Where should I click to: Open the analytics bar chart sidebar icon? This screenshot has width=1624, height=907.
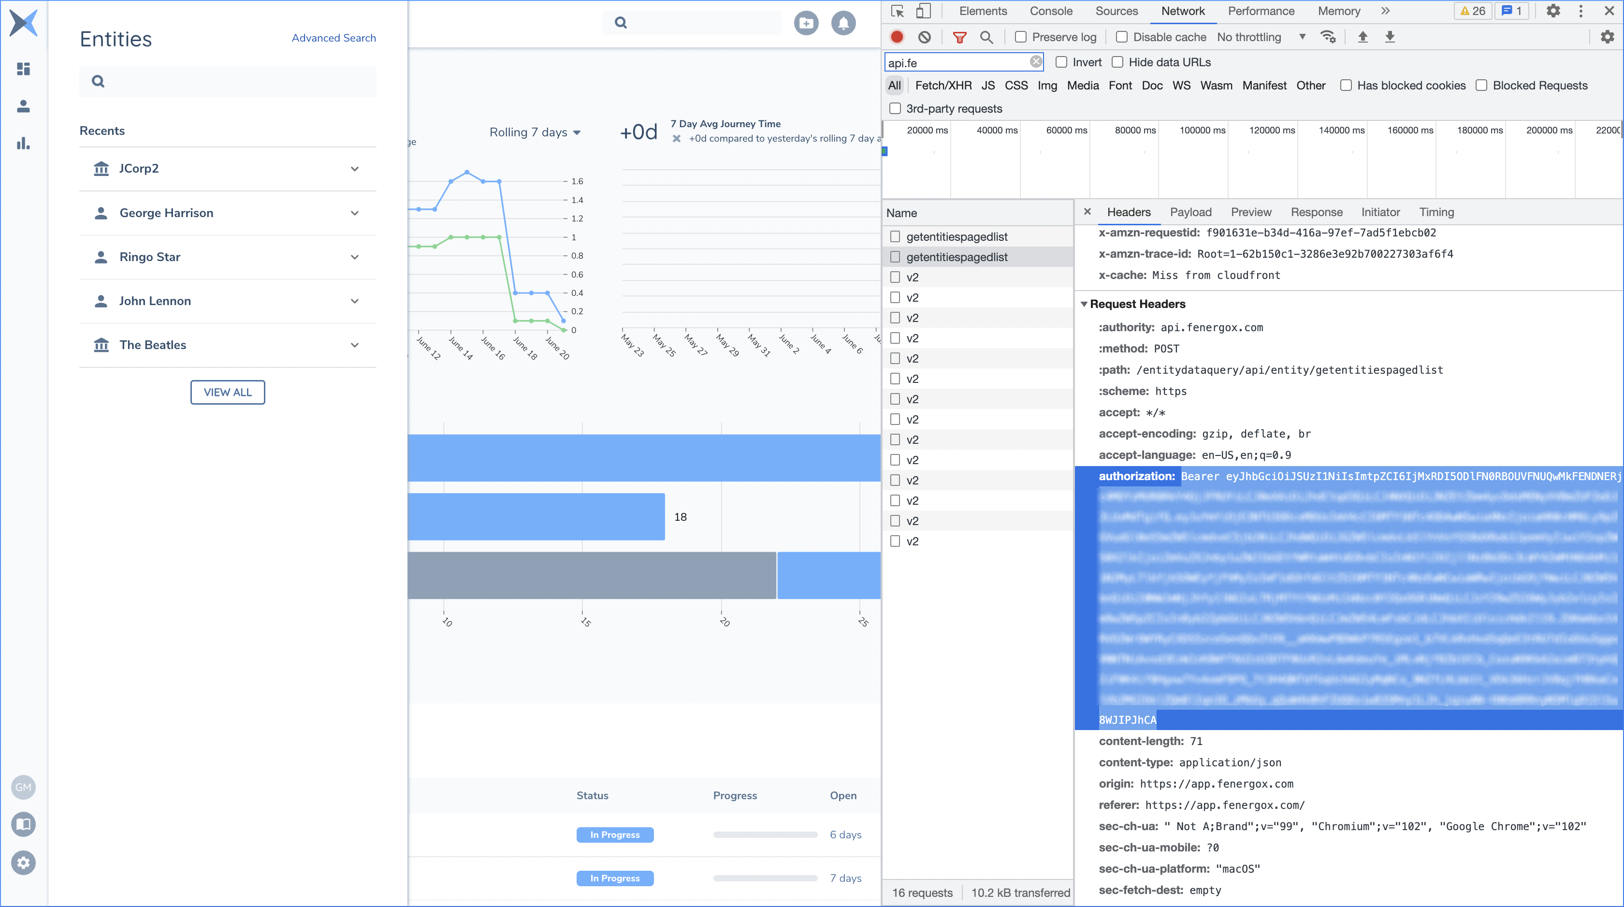pos(23,143)
